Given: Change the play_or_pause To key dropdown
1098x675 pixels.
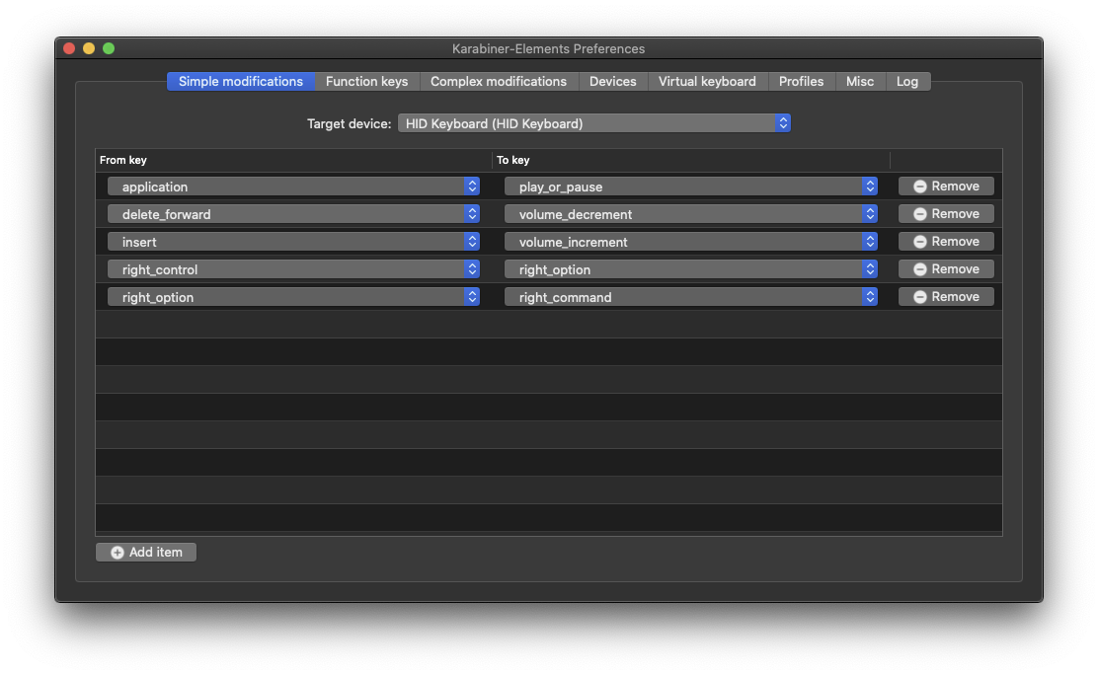Looking at the screenshot, I should (x=690, y=187).
